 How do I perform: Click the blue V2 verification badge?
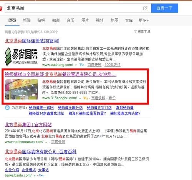(81, 65)
